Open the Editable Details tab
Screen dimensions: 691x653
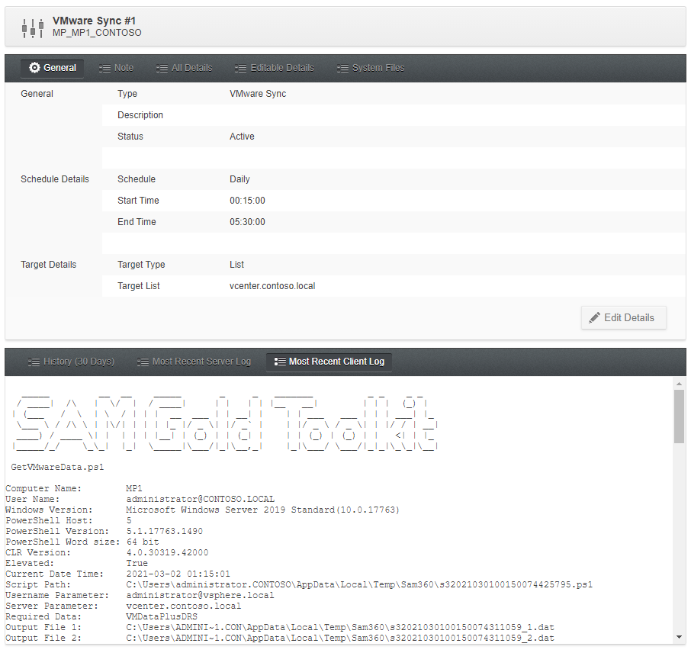coord(275,68)
